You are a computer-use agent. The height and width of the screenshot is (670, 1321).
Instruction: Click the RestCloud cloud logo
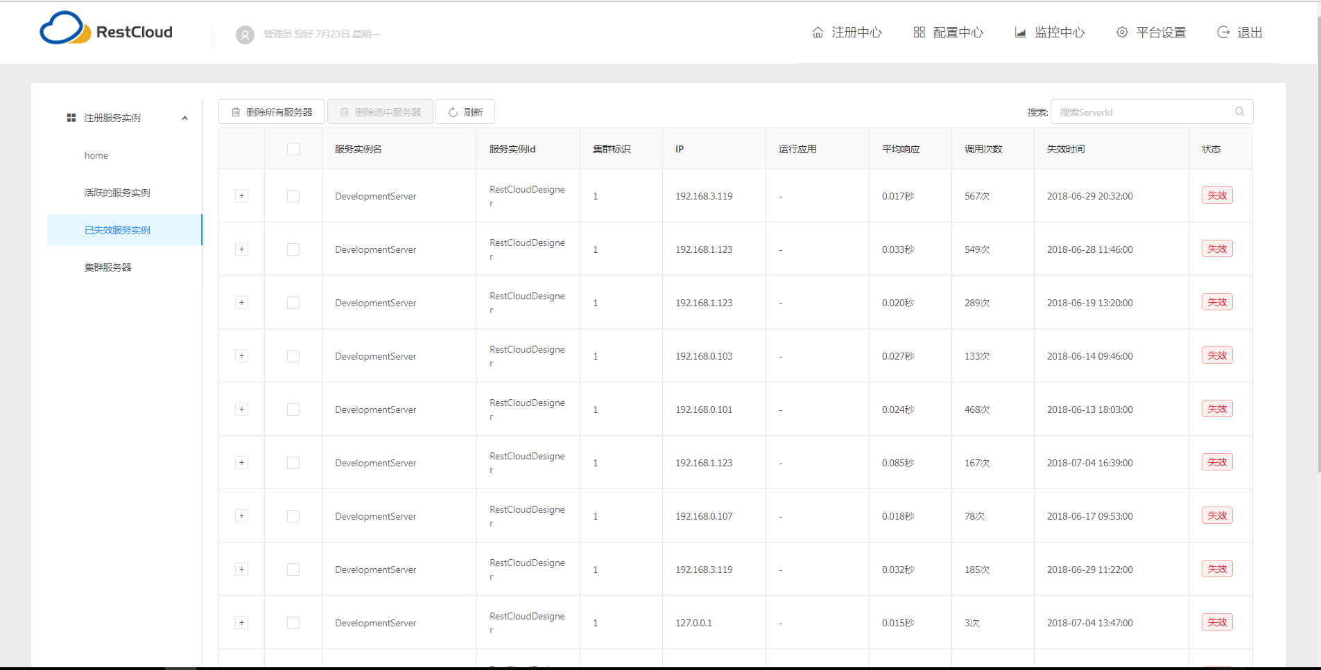64,29
